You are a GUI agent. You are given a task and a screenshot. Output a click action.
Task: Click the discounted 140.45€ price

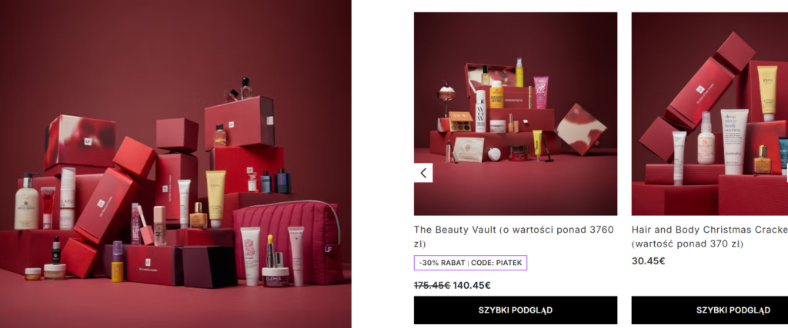pos(472,286)
